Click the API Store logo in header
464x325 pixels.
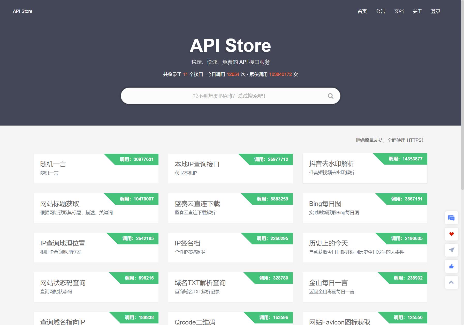[x=22, y=11]
